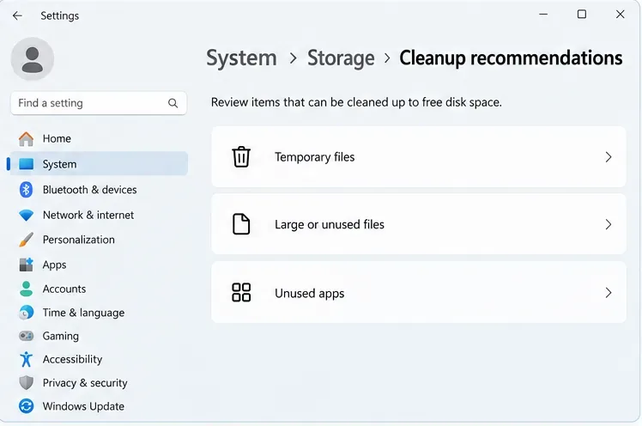Click the Bluetooth icon in sidebar
Screen dimensions: 642x426
tap(27, 190)
